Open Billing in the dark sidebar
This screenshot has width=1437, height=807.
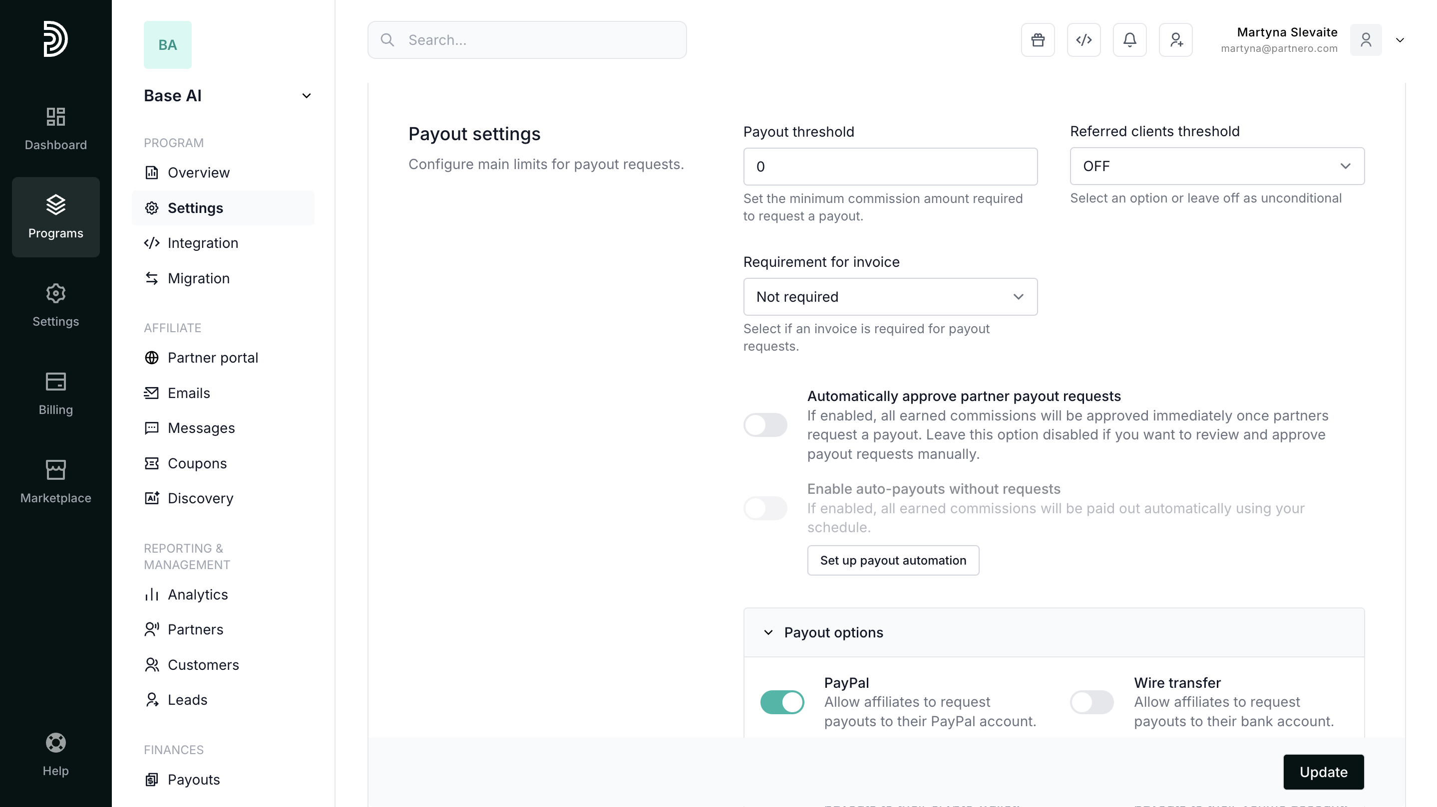(x=56, y=394)
